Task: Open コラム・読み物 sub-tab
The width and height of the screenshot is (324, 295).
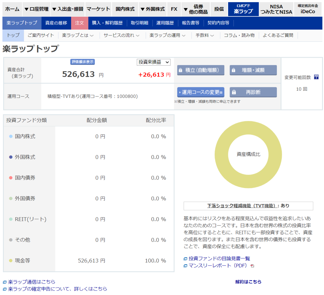Action: [x=239, y=35]
